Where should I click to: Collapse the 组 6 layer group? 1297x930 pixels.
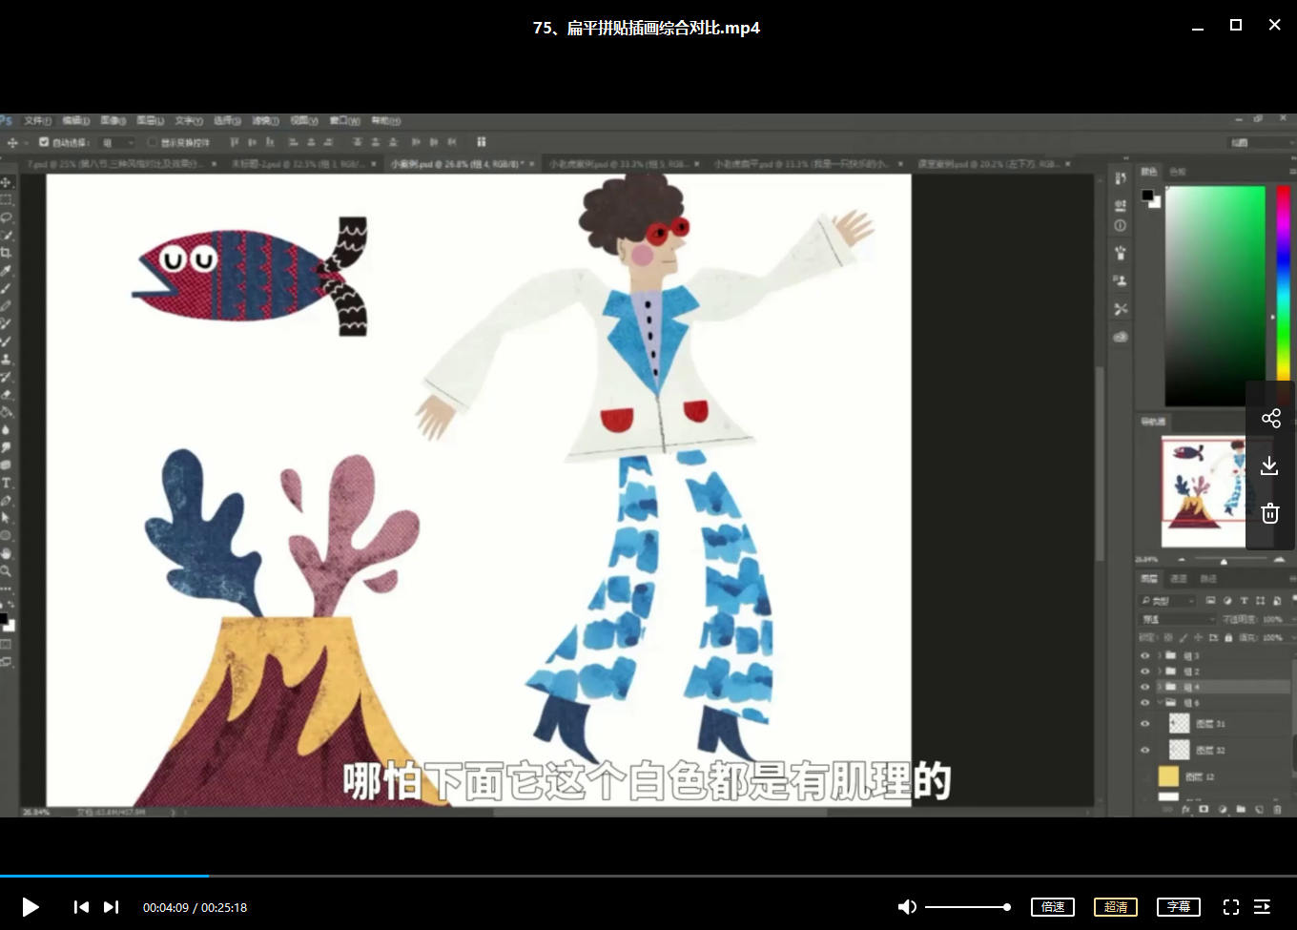pyautogui.click(x=1161, y=703)
